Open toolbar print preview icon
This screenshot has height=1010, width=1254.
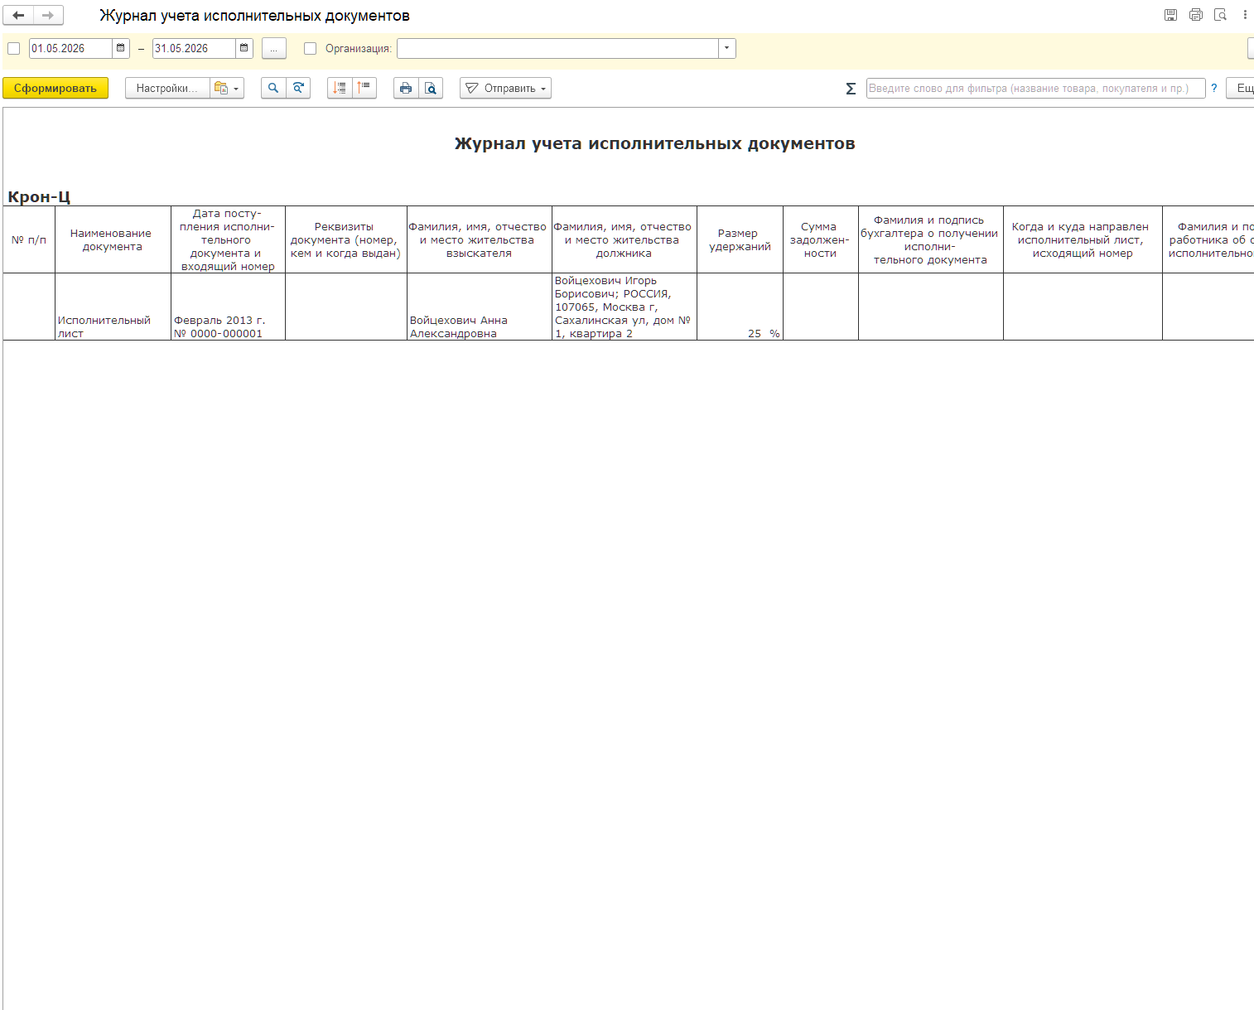tap(431, 88)
